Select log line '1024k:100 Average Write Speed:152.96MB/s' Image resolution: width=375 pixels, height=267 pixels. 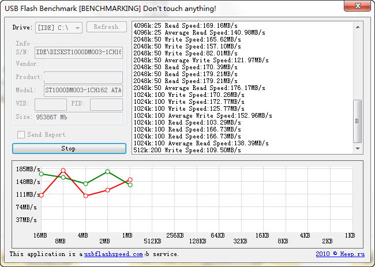click(x=203, y=116)
